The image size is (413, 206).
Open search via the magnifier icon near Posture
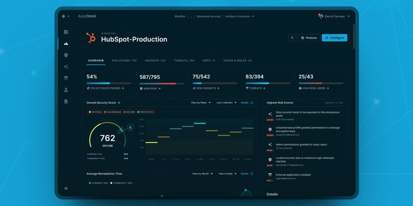click(292, 38)
